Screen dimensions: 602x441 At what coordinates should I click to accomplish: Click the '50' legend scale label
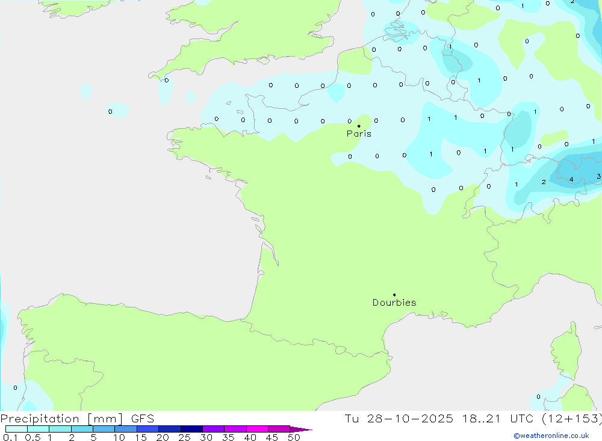[x=294, y=437]
